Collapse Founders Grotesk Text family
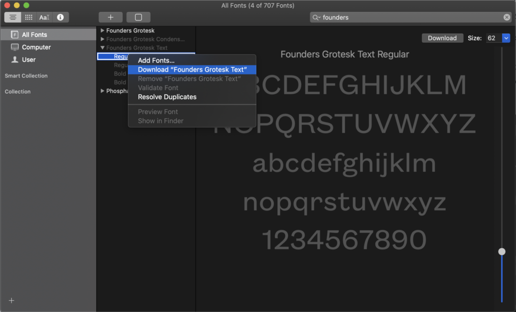 click(102, 47)
